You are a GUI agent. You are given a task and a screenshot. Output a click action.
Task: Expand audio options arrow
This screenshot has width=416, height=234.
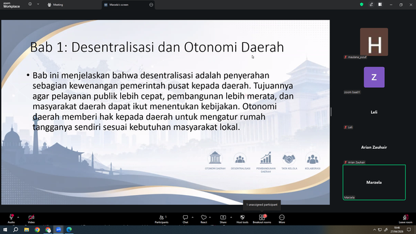click(x=18, y=217)
